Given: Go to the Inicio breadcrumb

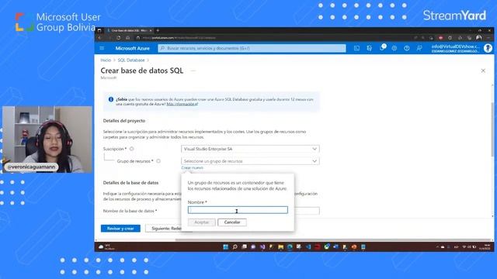Looking at the screenshot, I should tap(106, 60).
